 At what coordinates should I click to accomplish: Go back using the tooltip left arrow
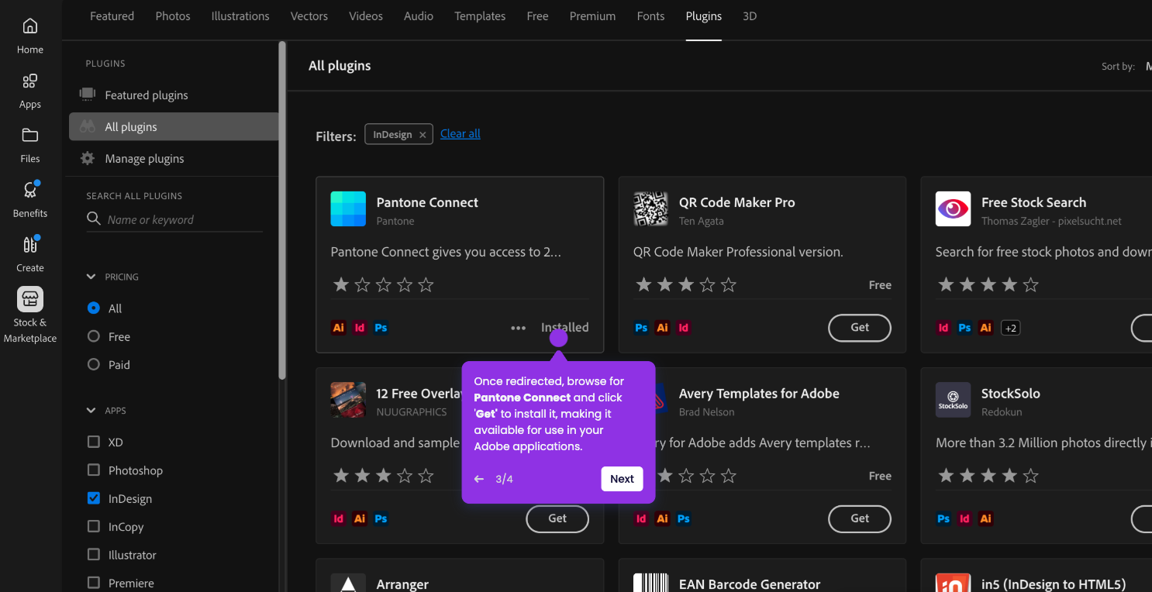pos(479,479)
